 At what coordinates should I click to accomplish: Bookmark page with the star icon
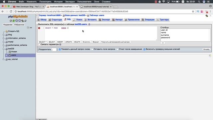pos(193,11)
